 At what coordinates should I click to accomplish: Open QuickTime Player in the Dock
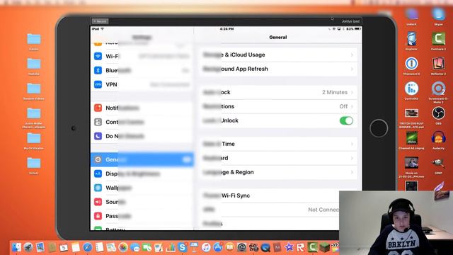pyautogui.click(x=265, y=247)
